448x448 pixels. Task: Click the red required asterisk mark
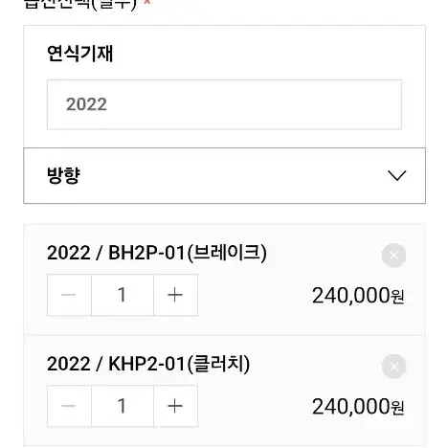click(146, 2)
